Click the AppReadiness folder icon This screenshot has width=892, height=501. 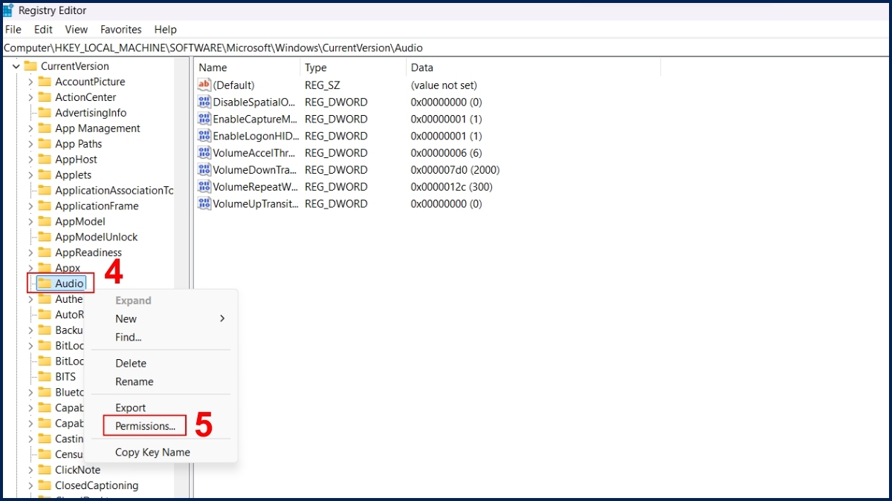45,252
